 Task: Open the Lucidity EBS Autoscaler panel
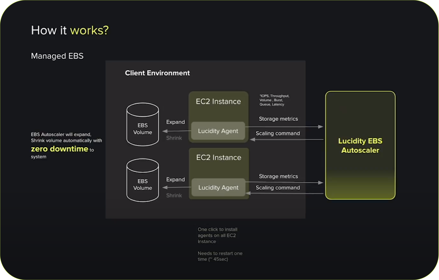coord(360,145)
